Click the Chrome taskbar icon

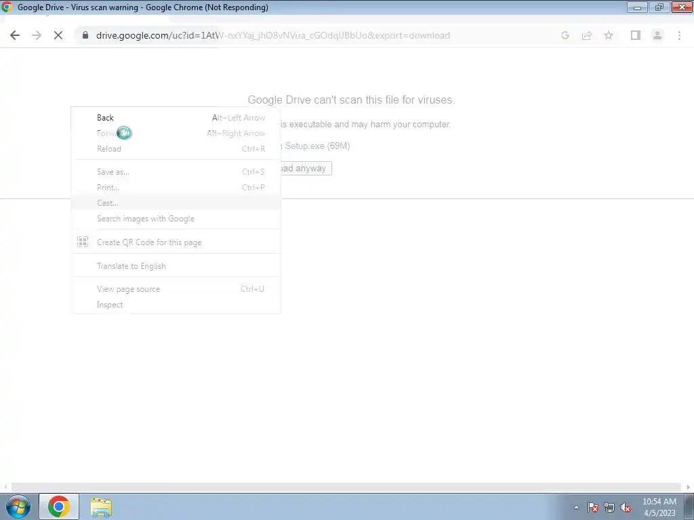[59, 506]
